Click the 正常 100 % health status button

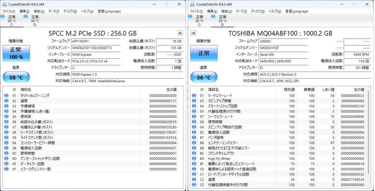pos(16,53)
